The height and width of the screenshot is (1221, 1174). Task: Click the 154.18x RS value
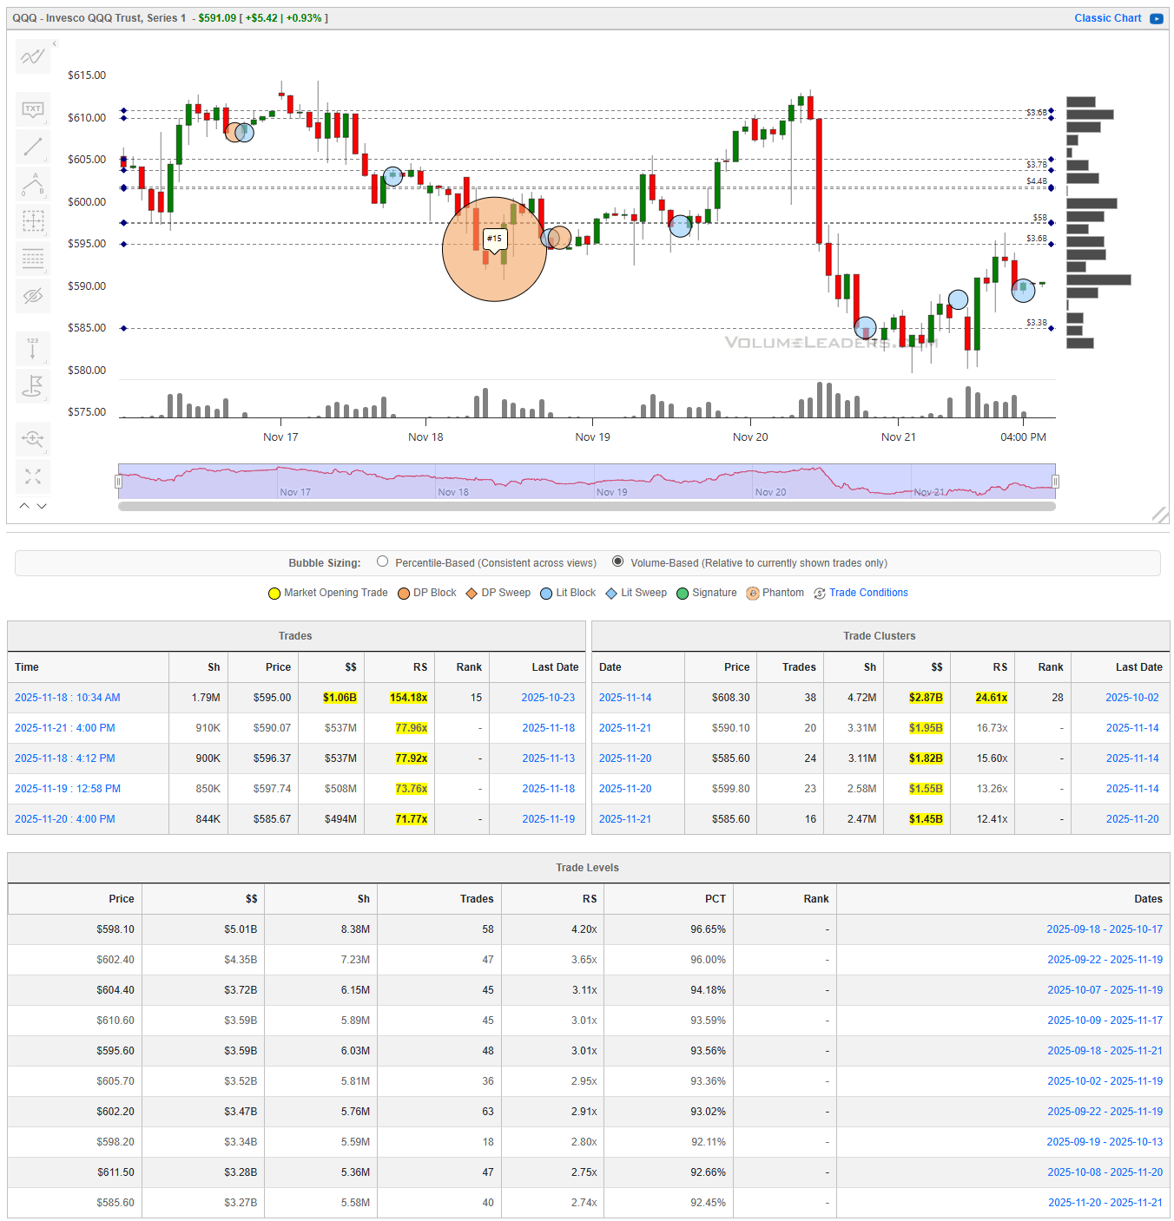pos(408,698)
